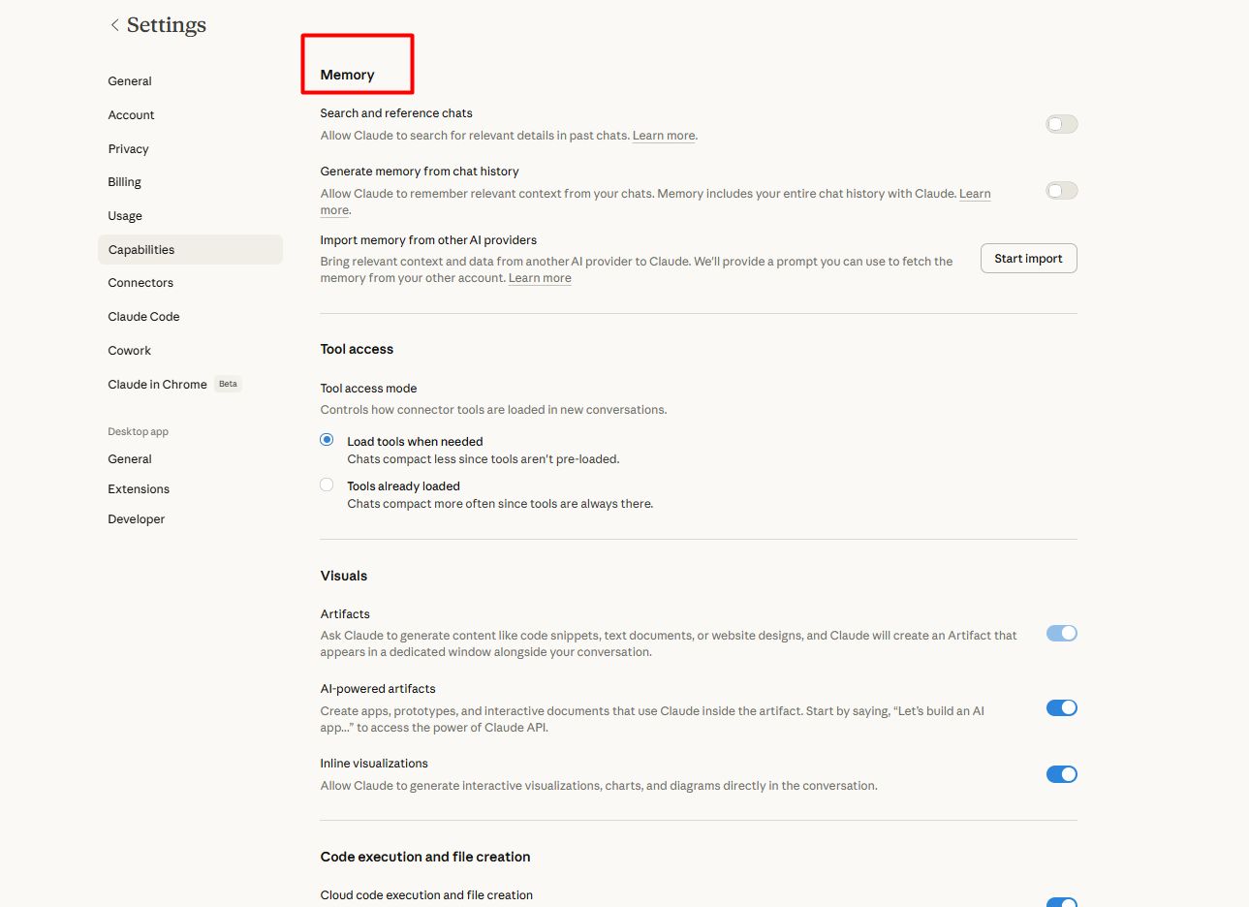The height and width of the screenshot is (907, 1249).
Task: Open General settings under main list
Action: 130,81
